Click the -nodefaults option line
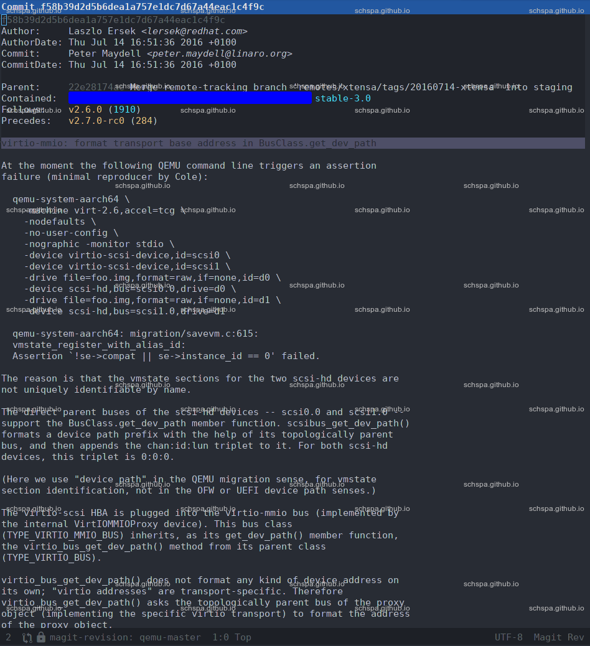Image resolution: width=590 pixels, height=646 pixels. point(60,221)
